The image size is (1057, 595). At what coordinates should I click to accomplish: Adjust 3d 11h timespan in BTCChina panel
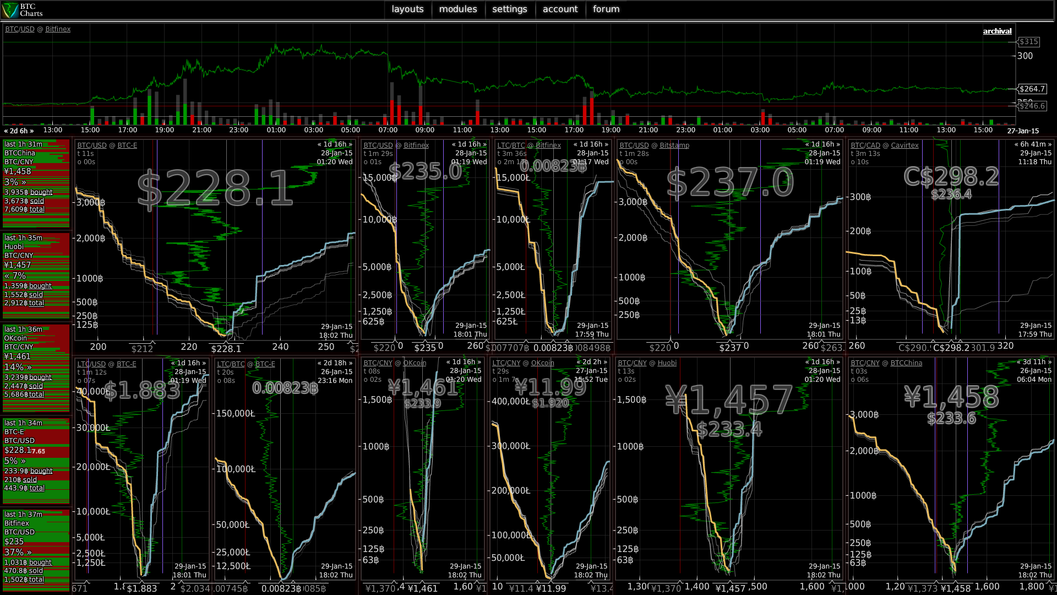point(1034,362)
